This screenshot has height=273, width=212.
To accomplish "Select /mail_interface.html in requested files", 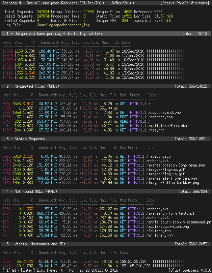I will 168,126.
